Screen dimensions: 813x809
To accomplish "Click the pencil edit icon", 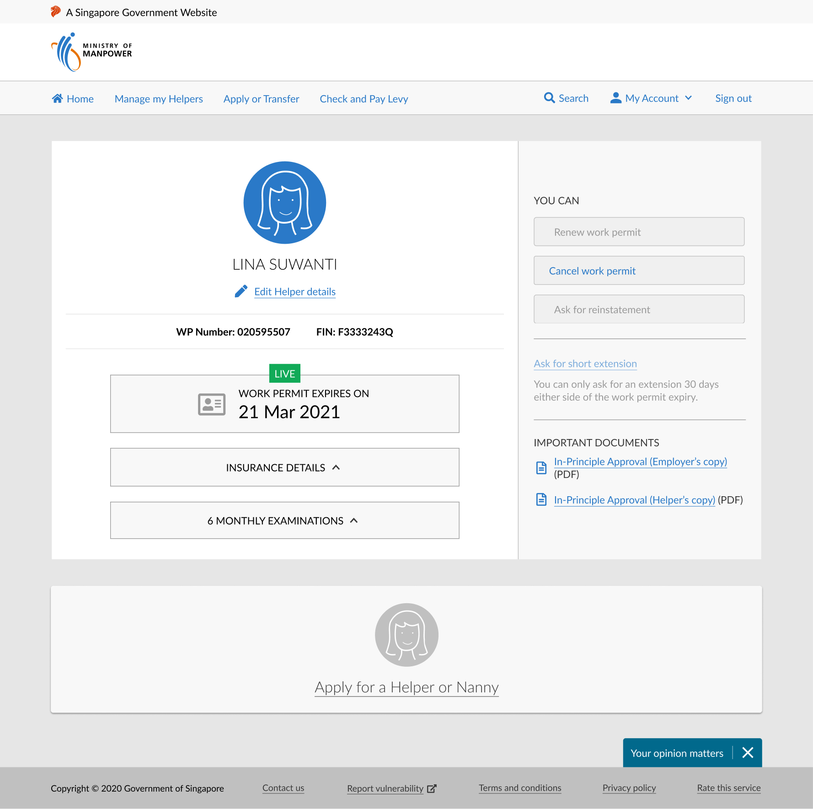I will pyautogui.click(x=241, y=291).
